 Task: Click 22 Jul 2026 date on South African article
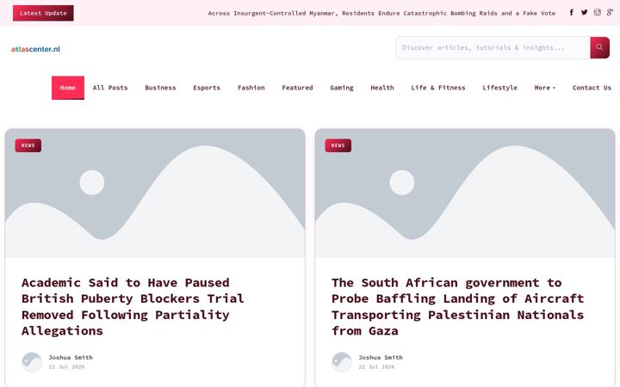[x=376, y=367]
